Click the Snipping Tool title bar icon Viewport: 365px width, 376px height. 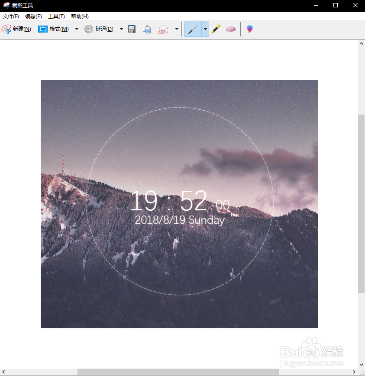6,5
